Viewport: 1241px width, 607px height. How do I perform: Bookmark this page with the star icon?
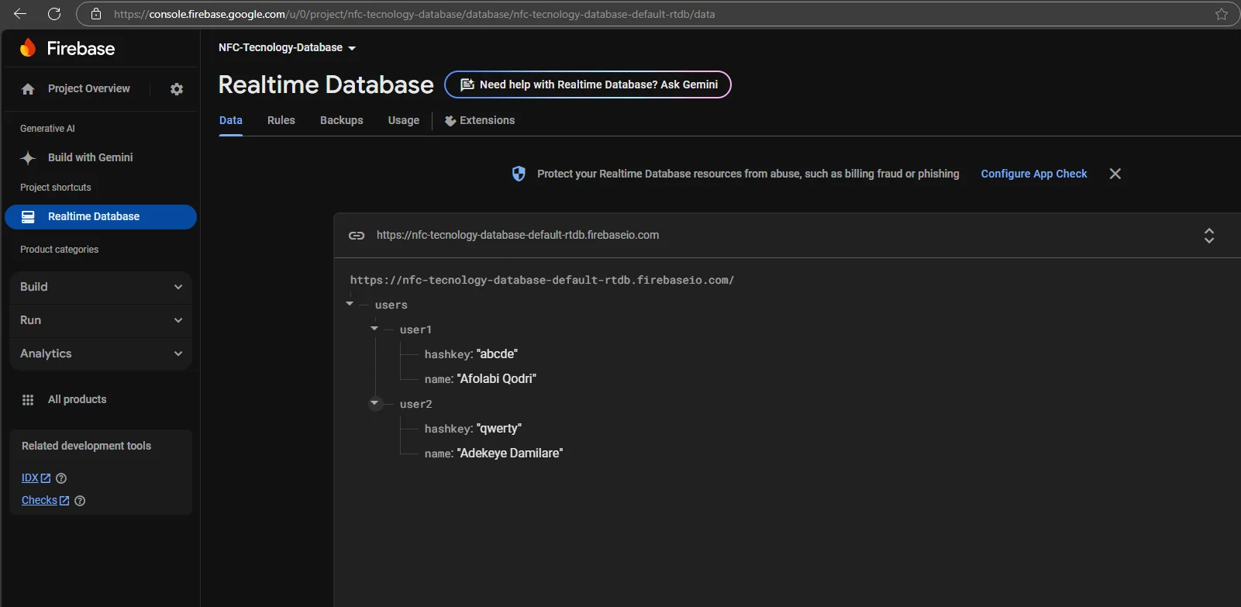1222,14
